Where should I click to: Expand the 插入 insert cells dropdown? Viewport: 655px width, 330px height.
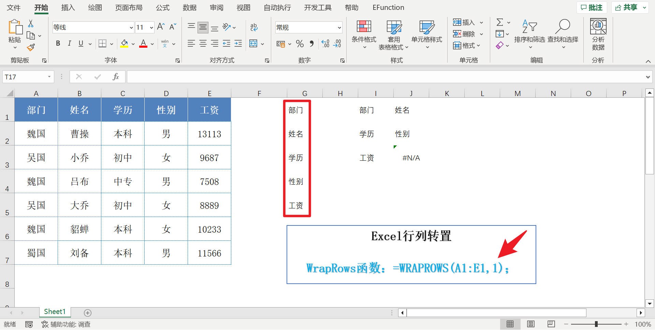click(481, 22)
